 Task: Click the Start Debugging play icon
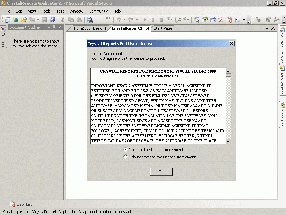tap(145, 20)
